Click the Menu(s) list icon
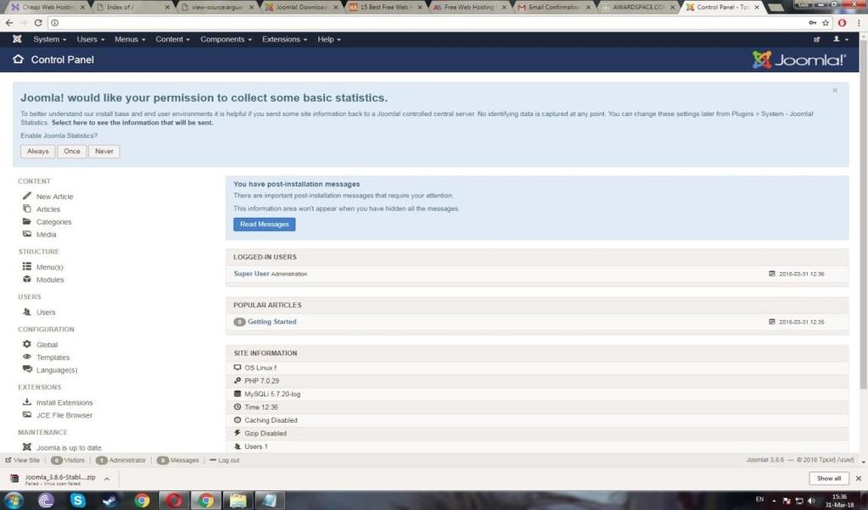Viewport: 868px width, 510px height. tap(26, 266)
